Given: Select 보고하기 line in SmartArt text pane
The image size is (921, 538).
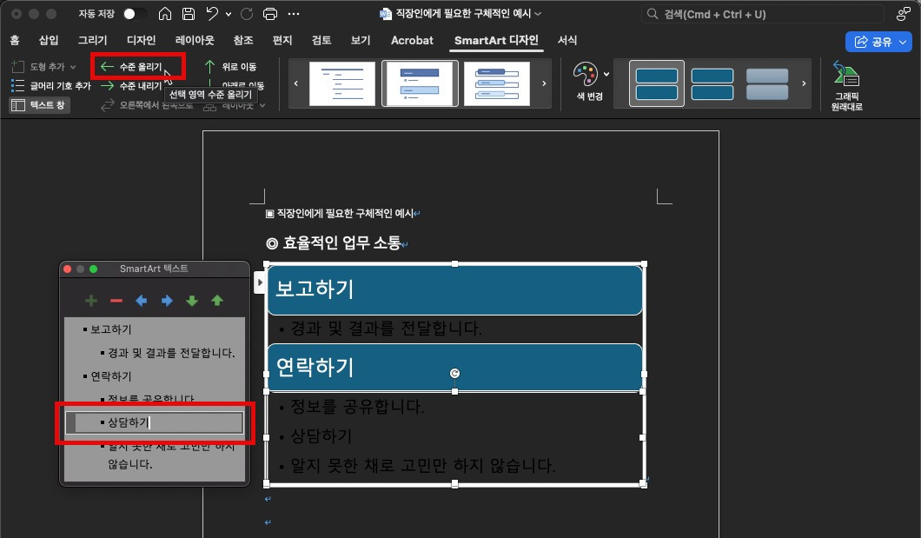Looking at the screenshot, I should pyautogui.click(x=111, y=329).
